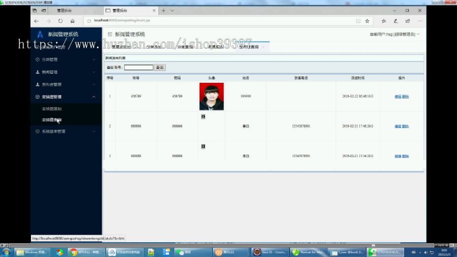The image size is (457, 257).
Task: Open 腾讯QQ in the taskbar
Action: (x=231, y=252)
